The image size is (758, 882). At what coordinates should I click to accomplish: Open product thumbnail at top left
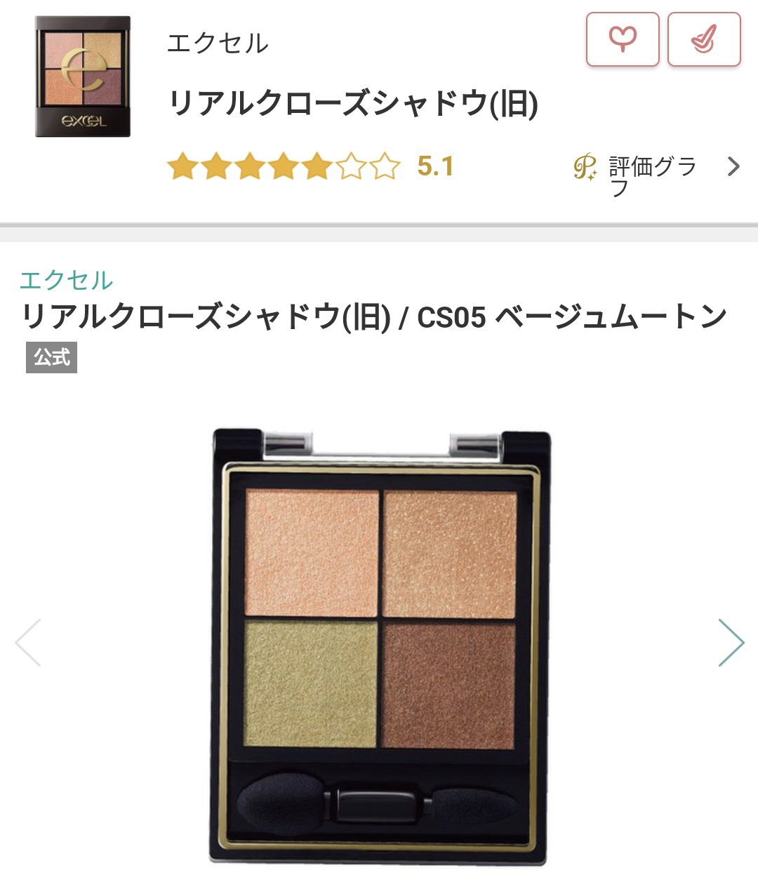tap(83, 76)
